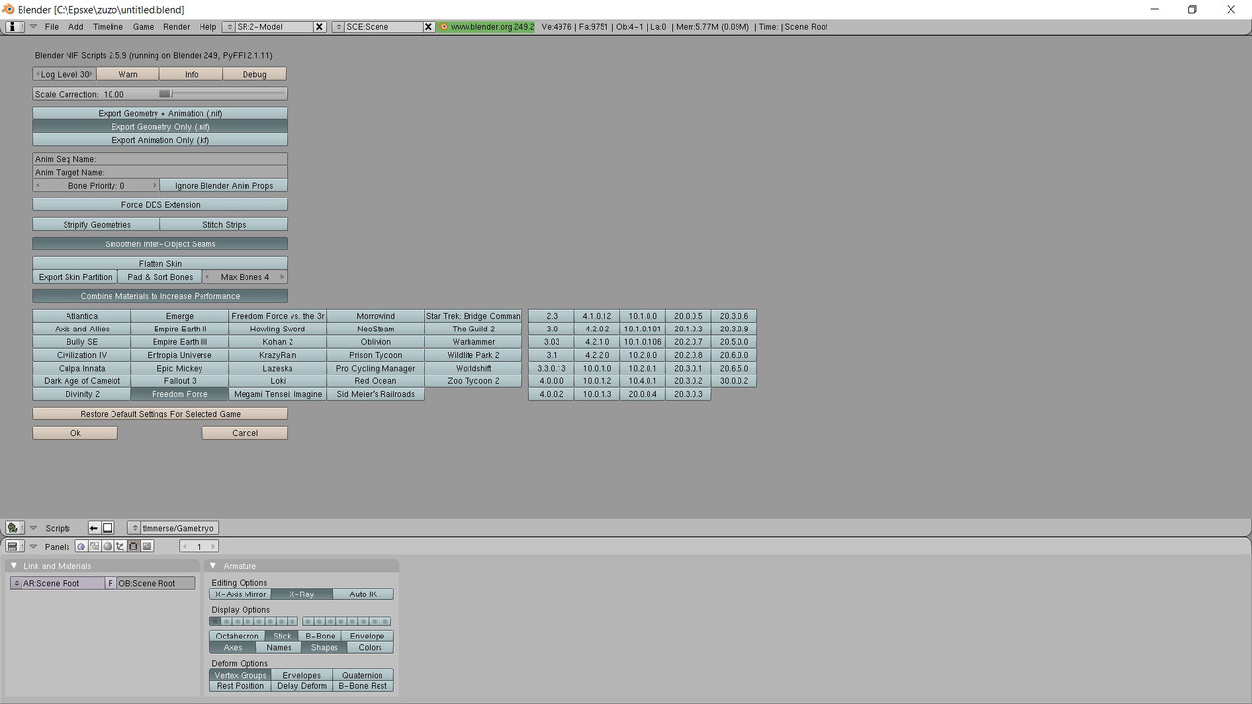Toggle Combine Materials to Increase Performance
This screenshot has width=1252, height=704.
(x=160, y=296)
